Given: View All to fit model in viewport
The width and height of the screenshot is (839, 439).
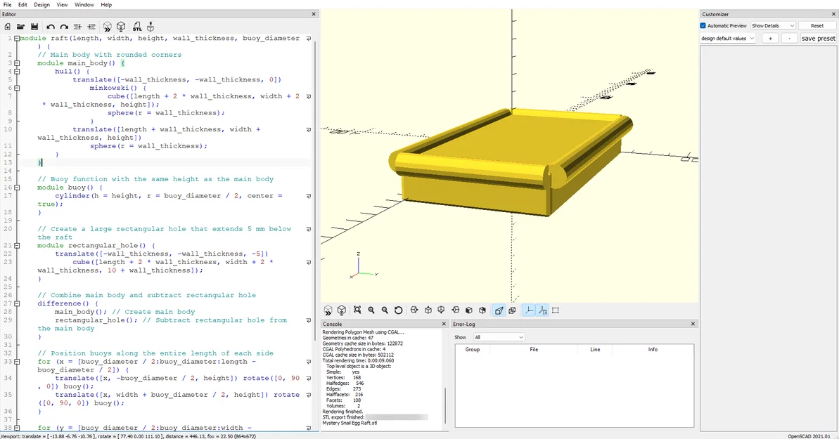Looking at the screenshot, I should coord(357,310).
